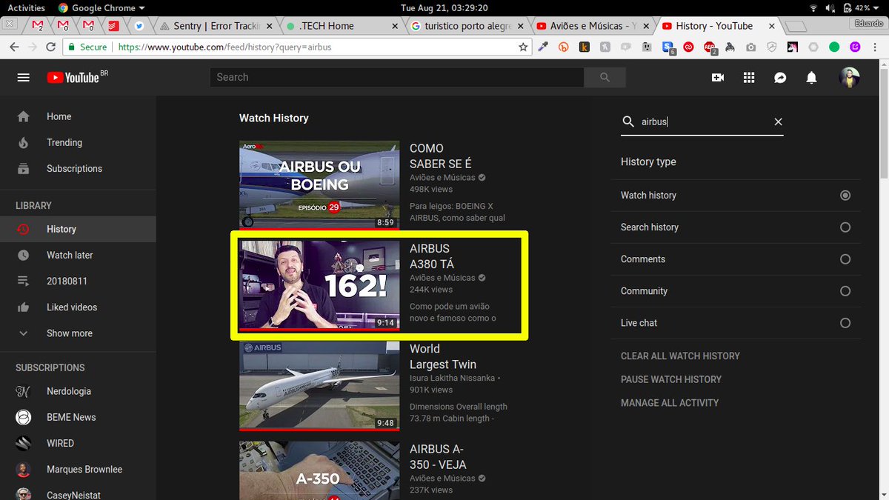Viewport: 889px width, 500px height.
Task: Open Liked videos in the sidebar
Action: pyautogui.click(x=78, y=307)
